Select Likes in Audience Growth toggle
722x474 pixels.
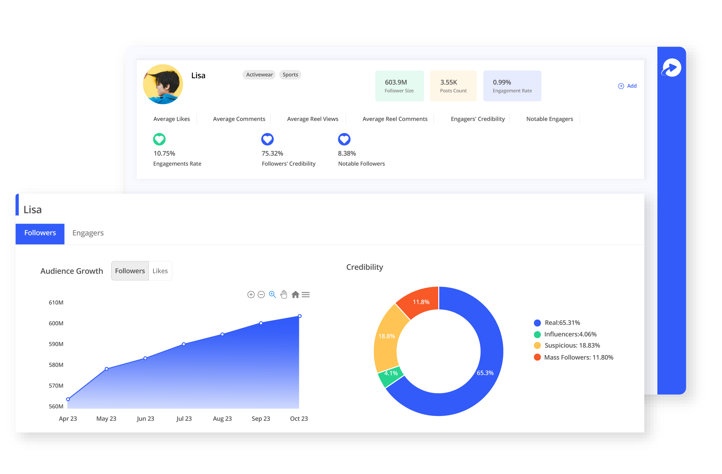pyautogui.click(x=160, y=271)
